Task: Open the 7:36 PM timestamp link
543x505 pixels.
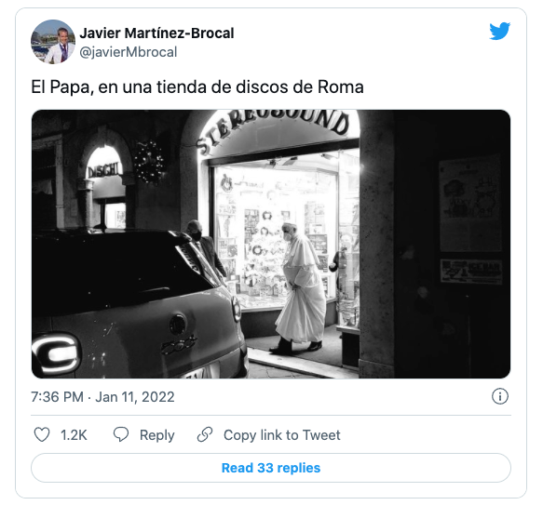Action: (57, 397)
